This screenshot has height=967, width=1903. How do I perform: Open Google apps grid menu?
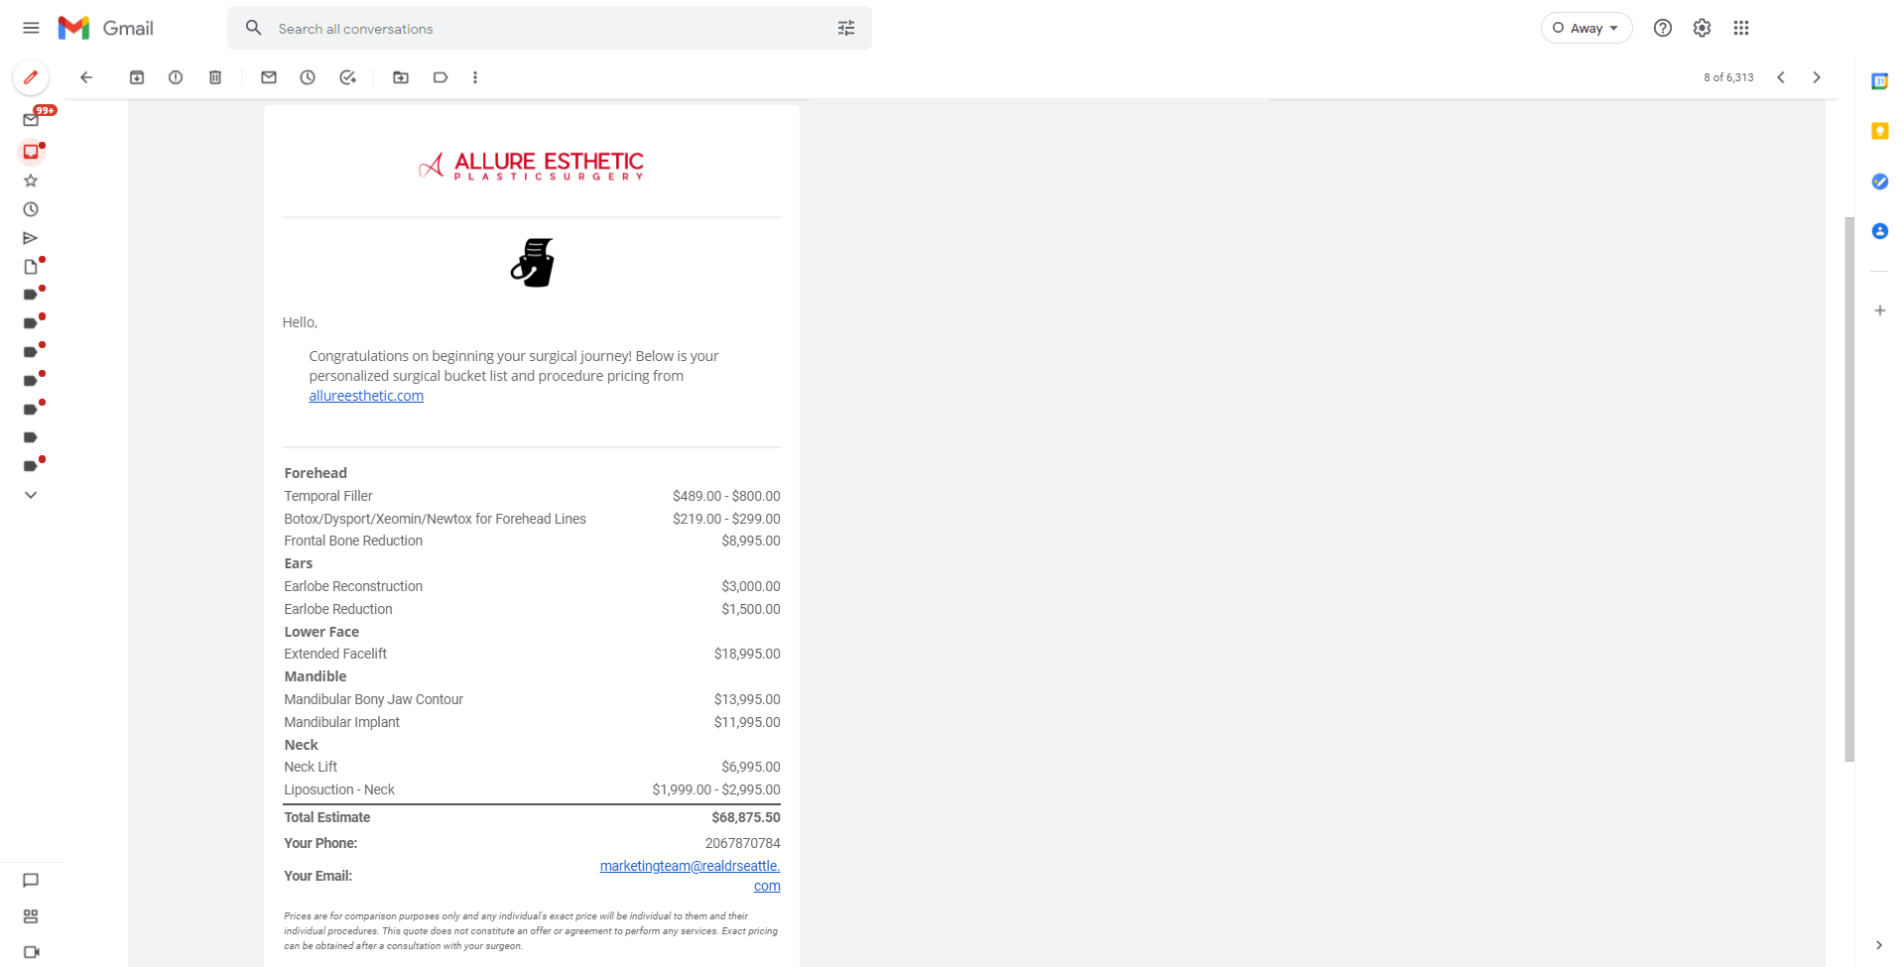click(x=1741, y=28)
